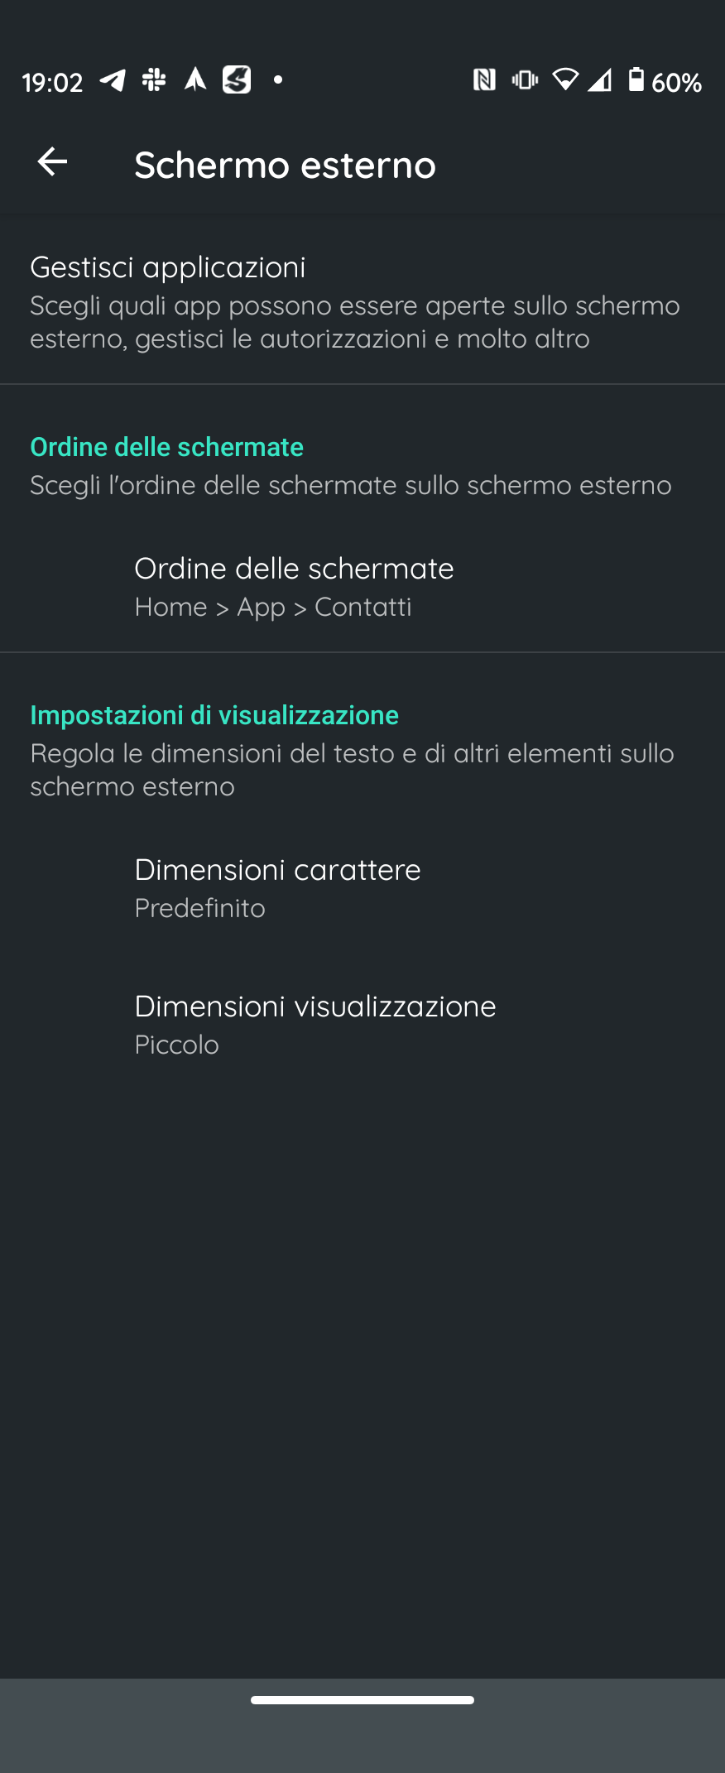This screenshot has width=725, height=1773.
Task: Tap the NFC status icon
Action: (x=484, y=80)
